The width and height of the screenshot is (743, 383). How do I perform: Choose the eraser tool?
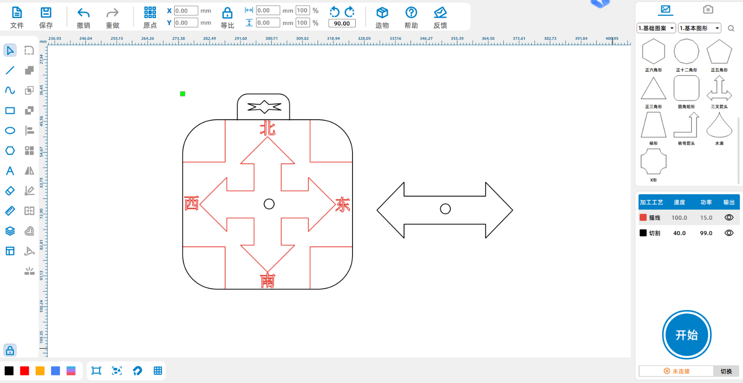click(10, 191)
